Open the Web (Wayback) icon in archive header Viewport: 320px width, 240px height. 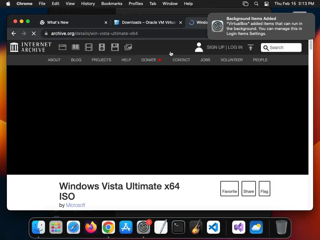(x=62, y=47)
